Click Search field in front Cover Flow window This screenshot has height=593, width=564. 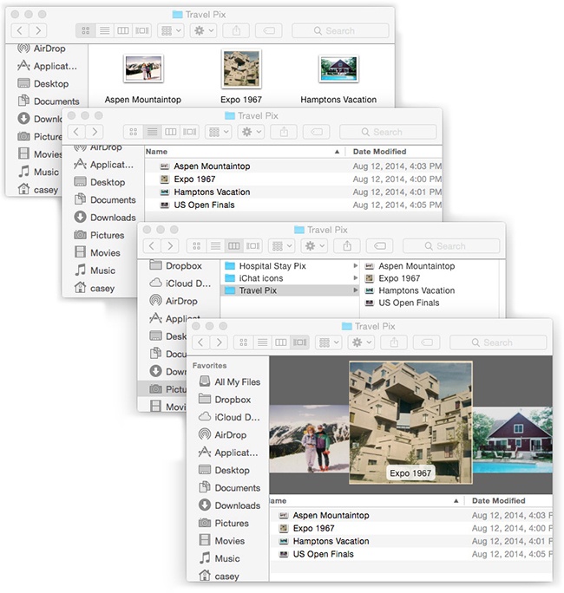tap(498, 342)
